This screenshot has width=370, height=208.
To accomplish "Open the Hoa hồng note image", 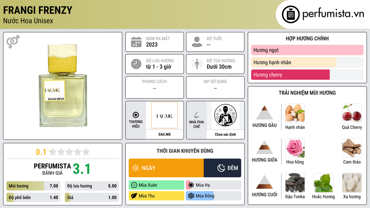I will [295, 148].
